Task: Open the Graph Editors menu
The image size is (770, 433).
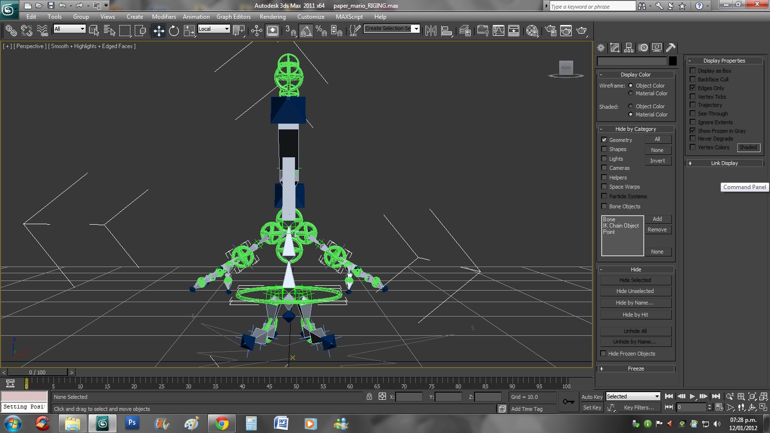Action: pyautogui.click(x=233, y=16)
